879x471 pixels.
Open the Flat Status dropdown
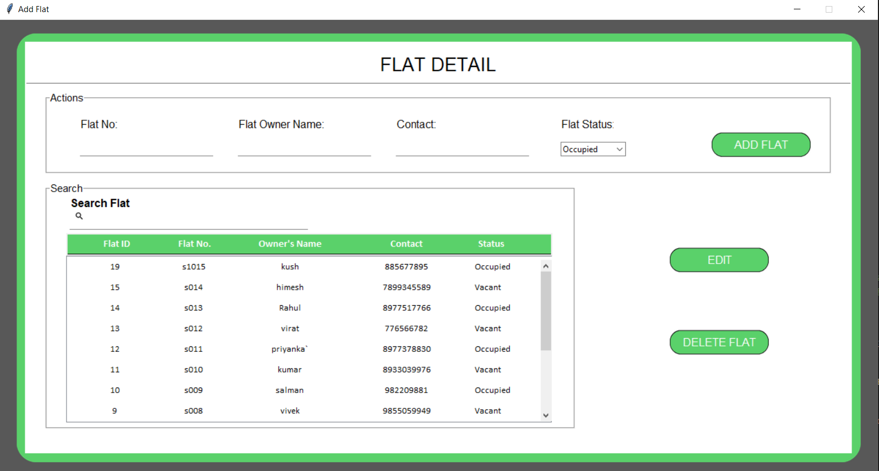tap(593, 149)
